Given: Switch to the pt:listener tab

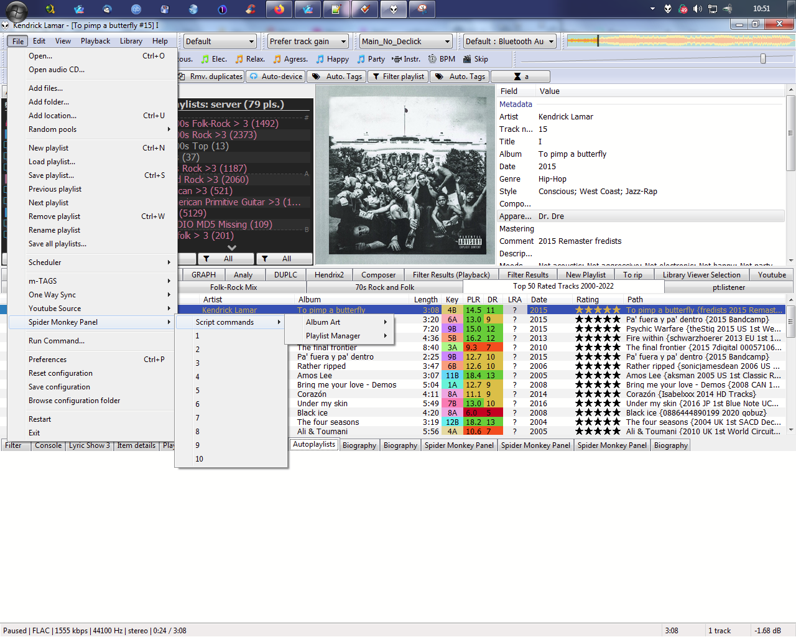Looking at the screenshot, I should click(x=729, y=287).
